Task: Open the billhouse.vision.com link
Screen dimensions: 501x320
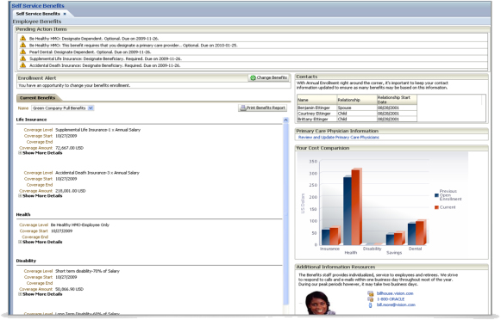Action: tap(395, 293)
